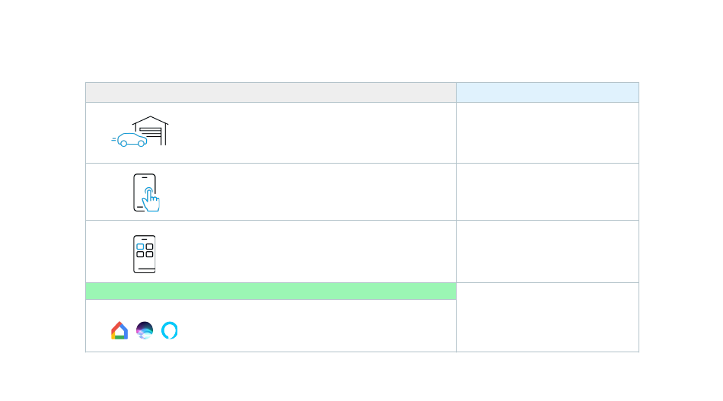Click the Google Home logo
This screenshot has height=401, width=723.
119,330
